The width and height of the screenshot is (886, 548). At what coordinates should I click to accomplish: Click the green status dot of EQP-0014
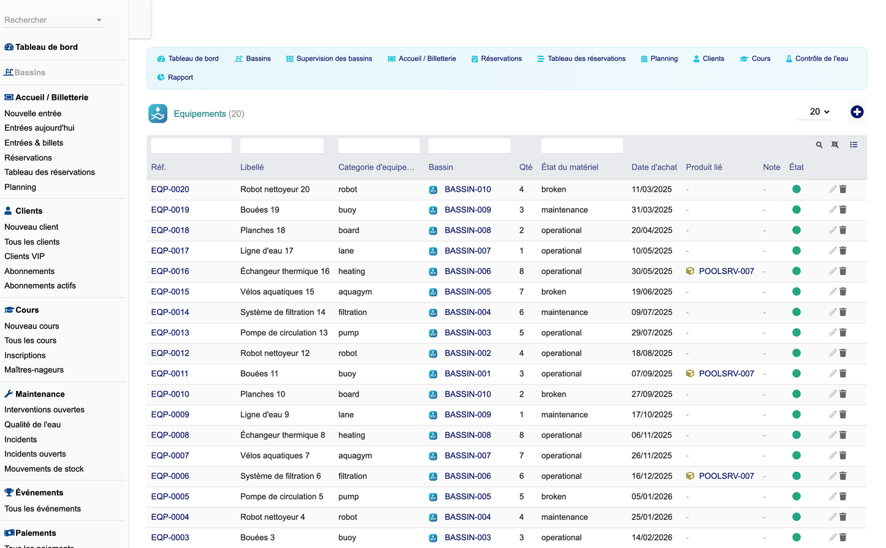click(x=796, y=312)
